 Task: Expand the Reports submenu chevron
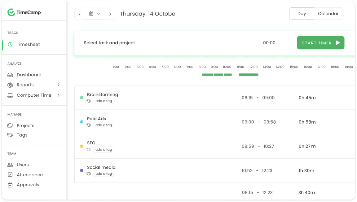[59, 85]
